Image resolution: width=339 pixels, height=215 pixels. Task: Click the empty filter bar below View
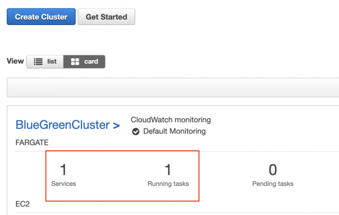(x=173, y=87)
